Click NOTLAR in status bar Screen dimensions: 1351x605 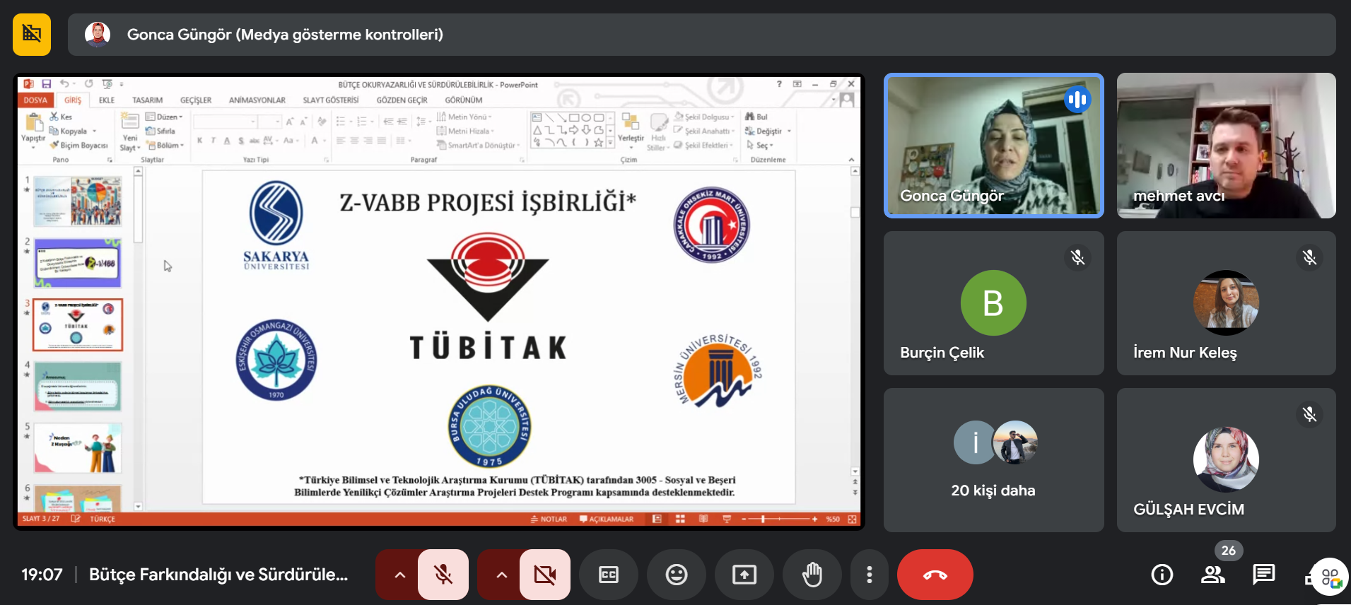tap(549, 519)
